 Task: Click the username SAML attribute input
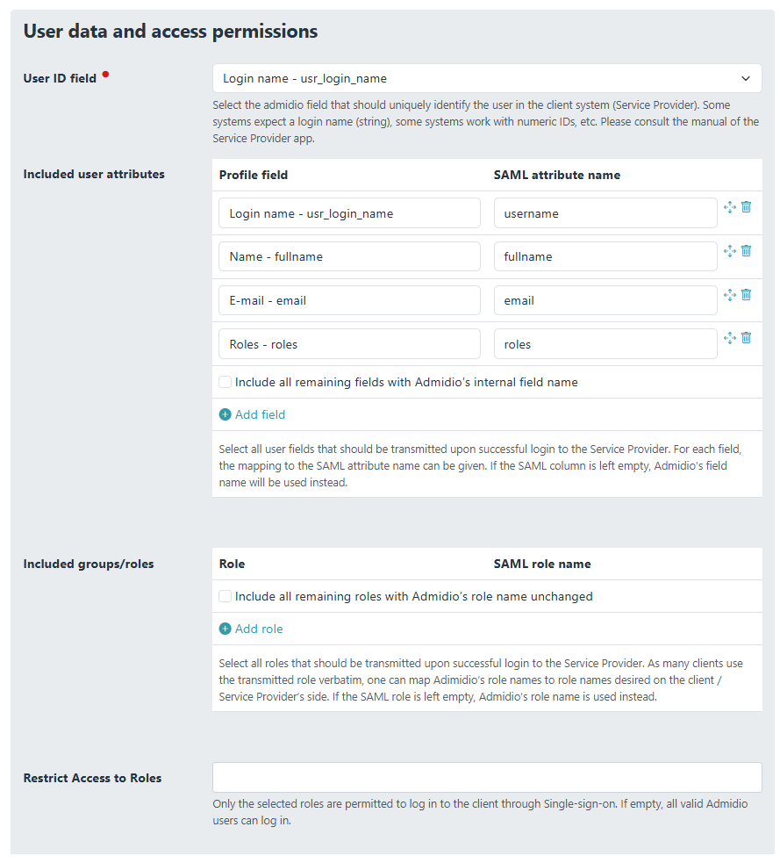click(605, 213)
